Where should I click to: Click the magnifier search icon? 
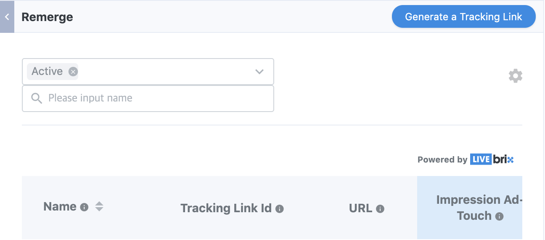[37, 99]
